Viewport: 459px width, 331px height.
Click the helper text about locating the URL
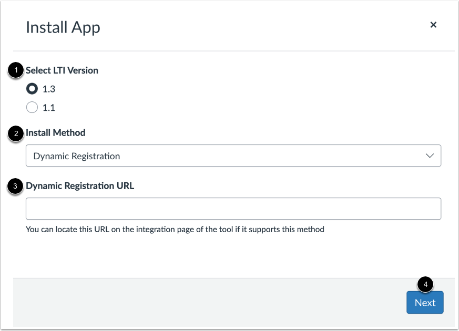(x=174, y=229)
